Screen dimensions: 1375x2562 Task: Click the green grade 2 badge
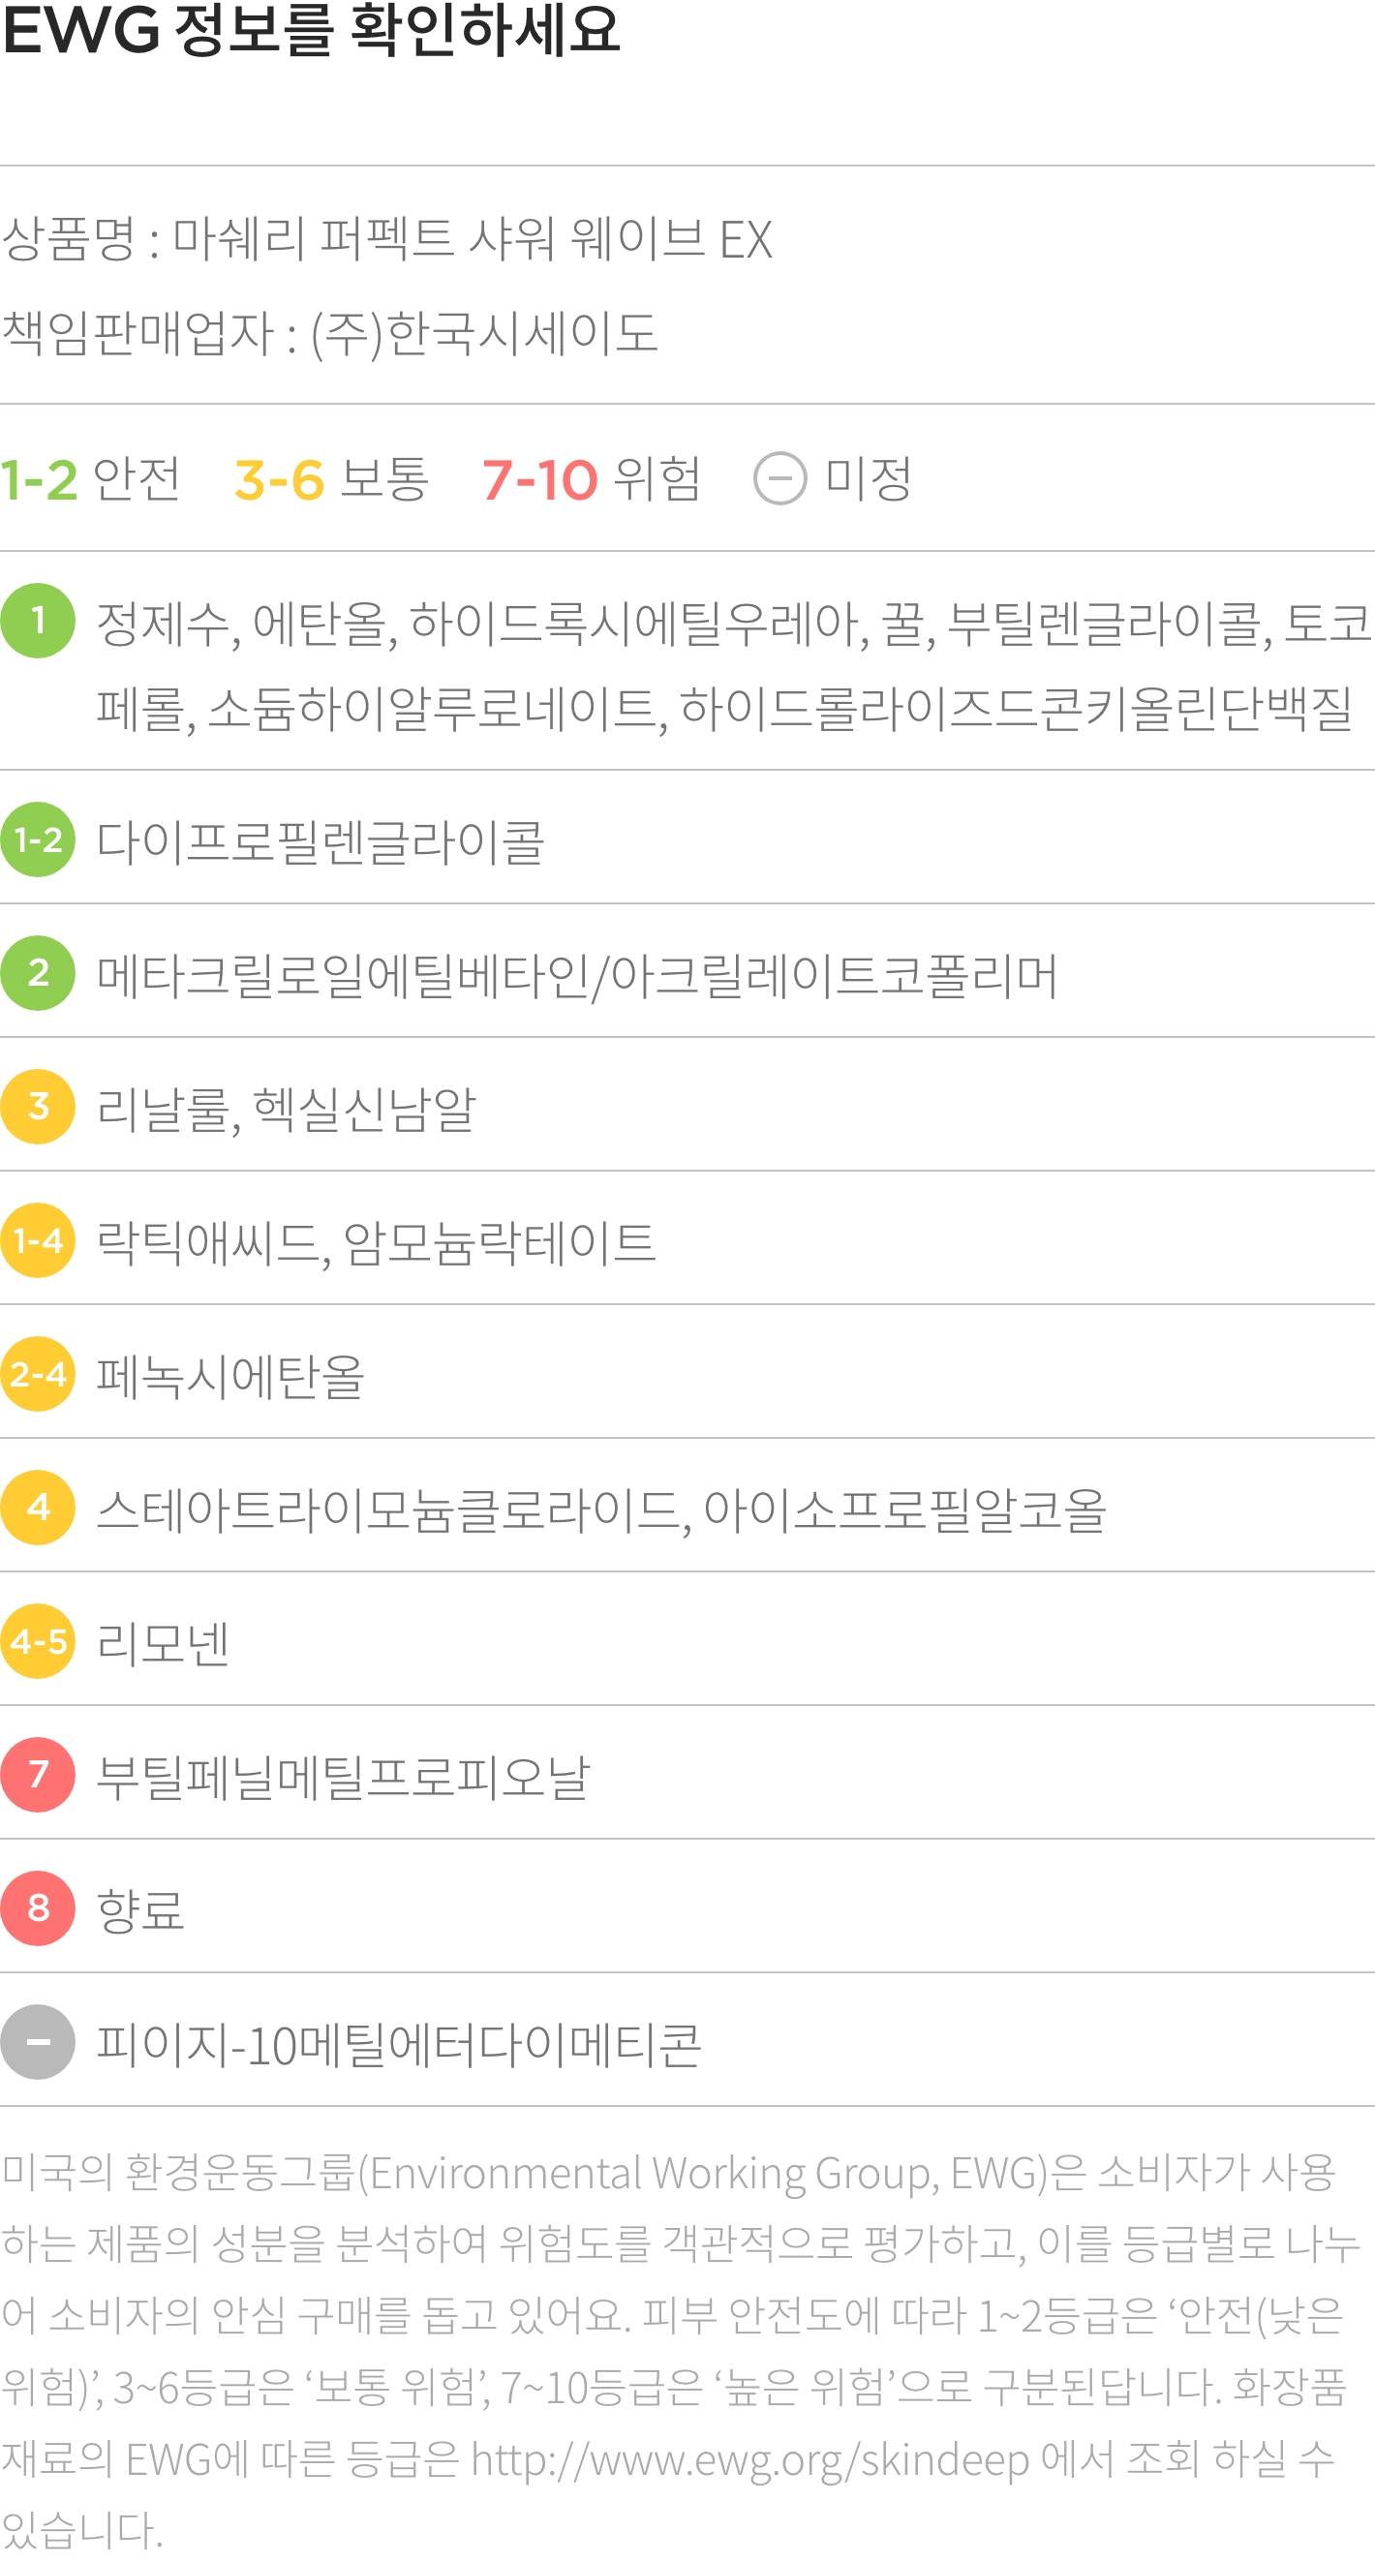click(38, 973)
